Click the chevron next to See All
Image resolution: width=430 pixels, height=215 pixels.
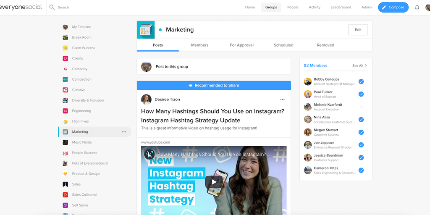(366, 66)
